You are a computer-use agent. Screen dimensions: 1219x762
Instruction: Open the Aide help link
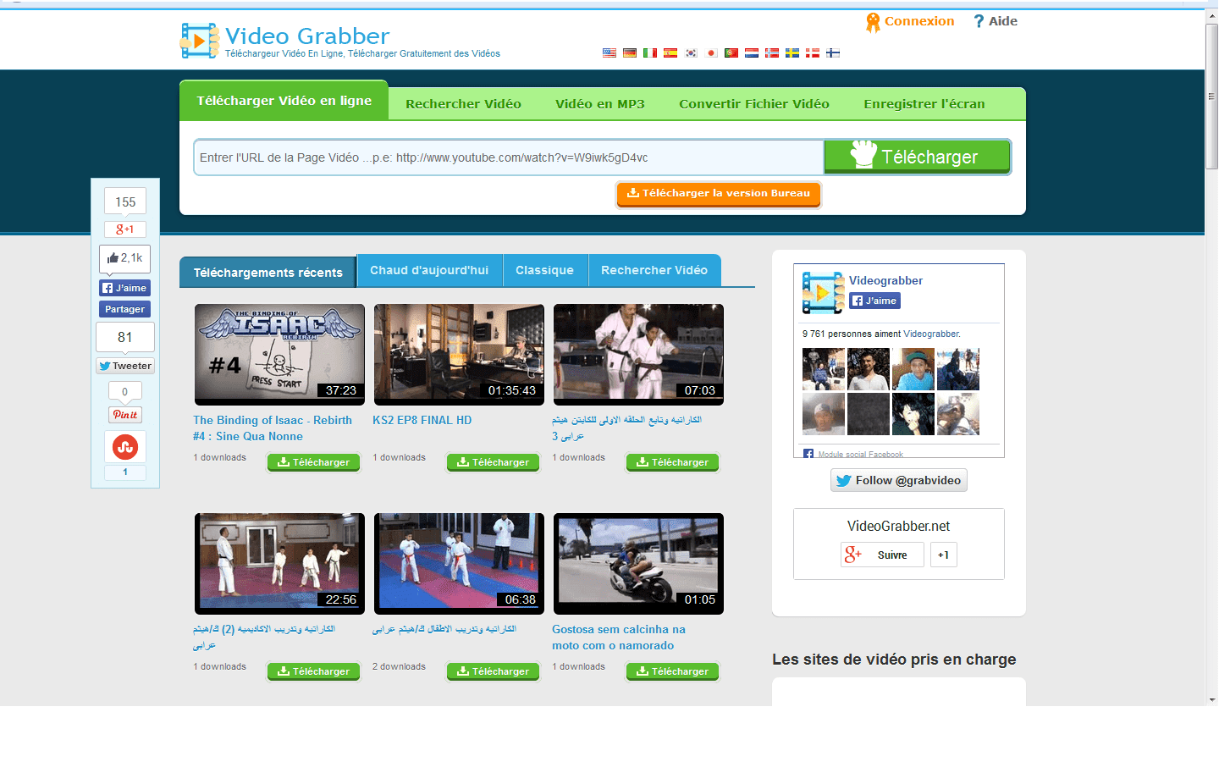click(x=996, y=21)
